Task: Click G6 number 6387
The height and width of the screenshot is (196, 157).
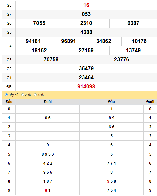Action: tap(133, 23)
